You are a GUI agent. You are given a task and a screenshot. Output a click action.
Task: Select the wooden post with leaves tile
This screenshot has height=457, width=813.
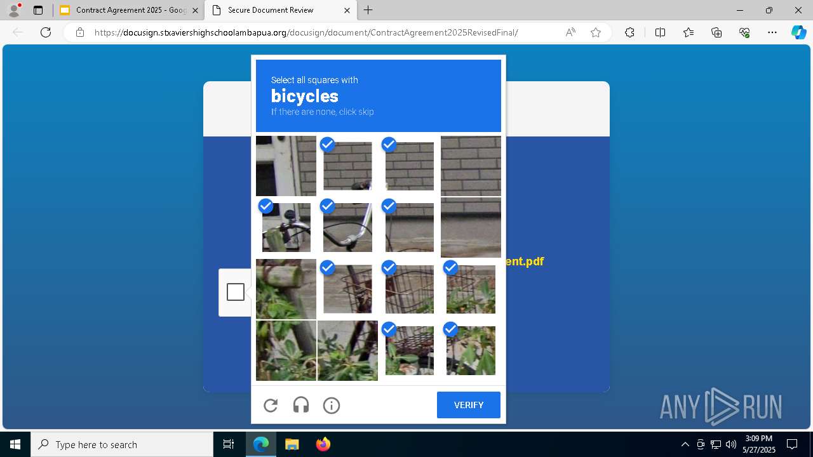pyautogui.click(x=286, y=289)
